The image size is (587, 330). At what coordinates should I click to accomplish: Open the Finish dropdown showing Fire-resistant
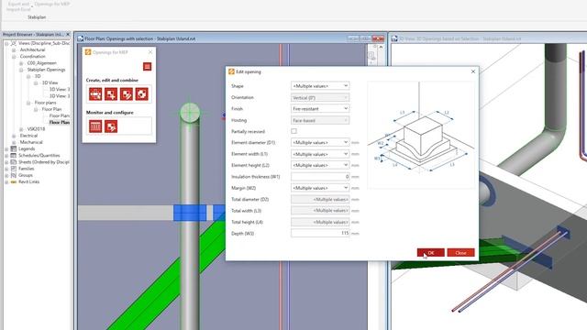coord(320,109)
